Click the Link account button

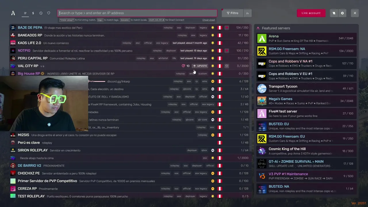tap(311, 13)
